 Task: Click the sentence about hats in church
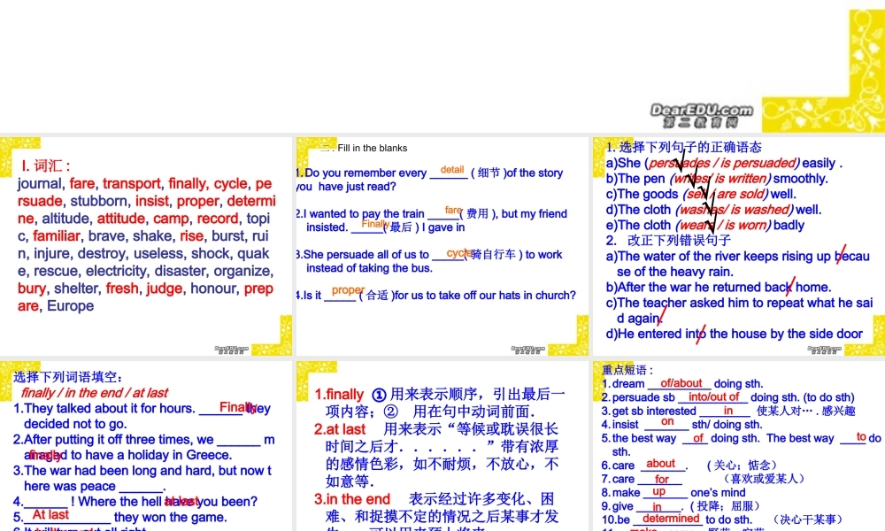click(435, 295)
